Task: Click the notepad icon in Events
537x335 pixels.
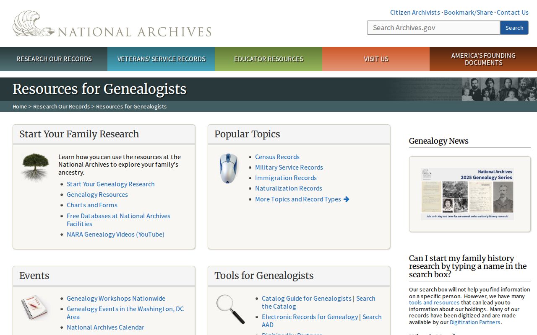Action: click(x=35, y=307)
